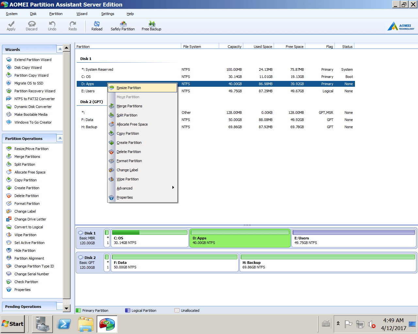Collapse the Wizards panel
418x334 pixels.
pyautogui.click(x=60, y=49)
